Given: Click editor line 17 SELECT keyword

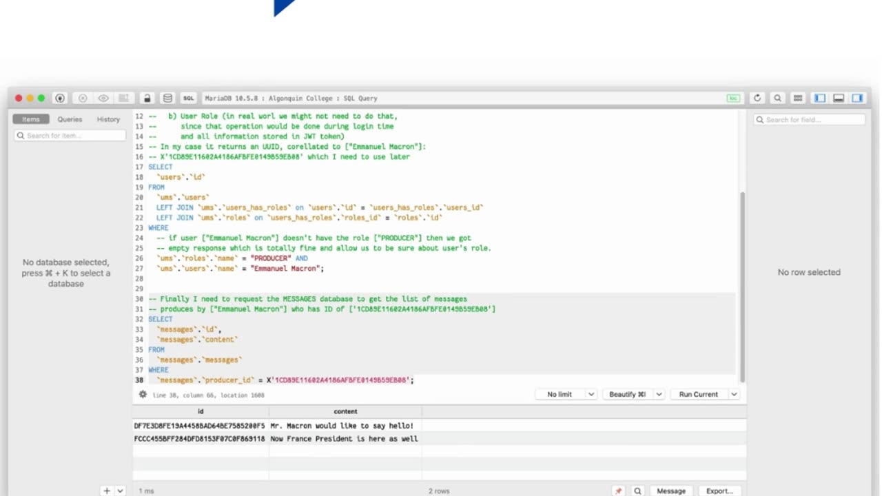Looking at the screenshot, I should coord(161,167).
